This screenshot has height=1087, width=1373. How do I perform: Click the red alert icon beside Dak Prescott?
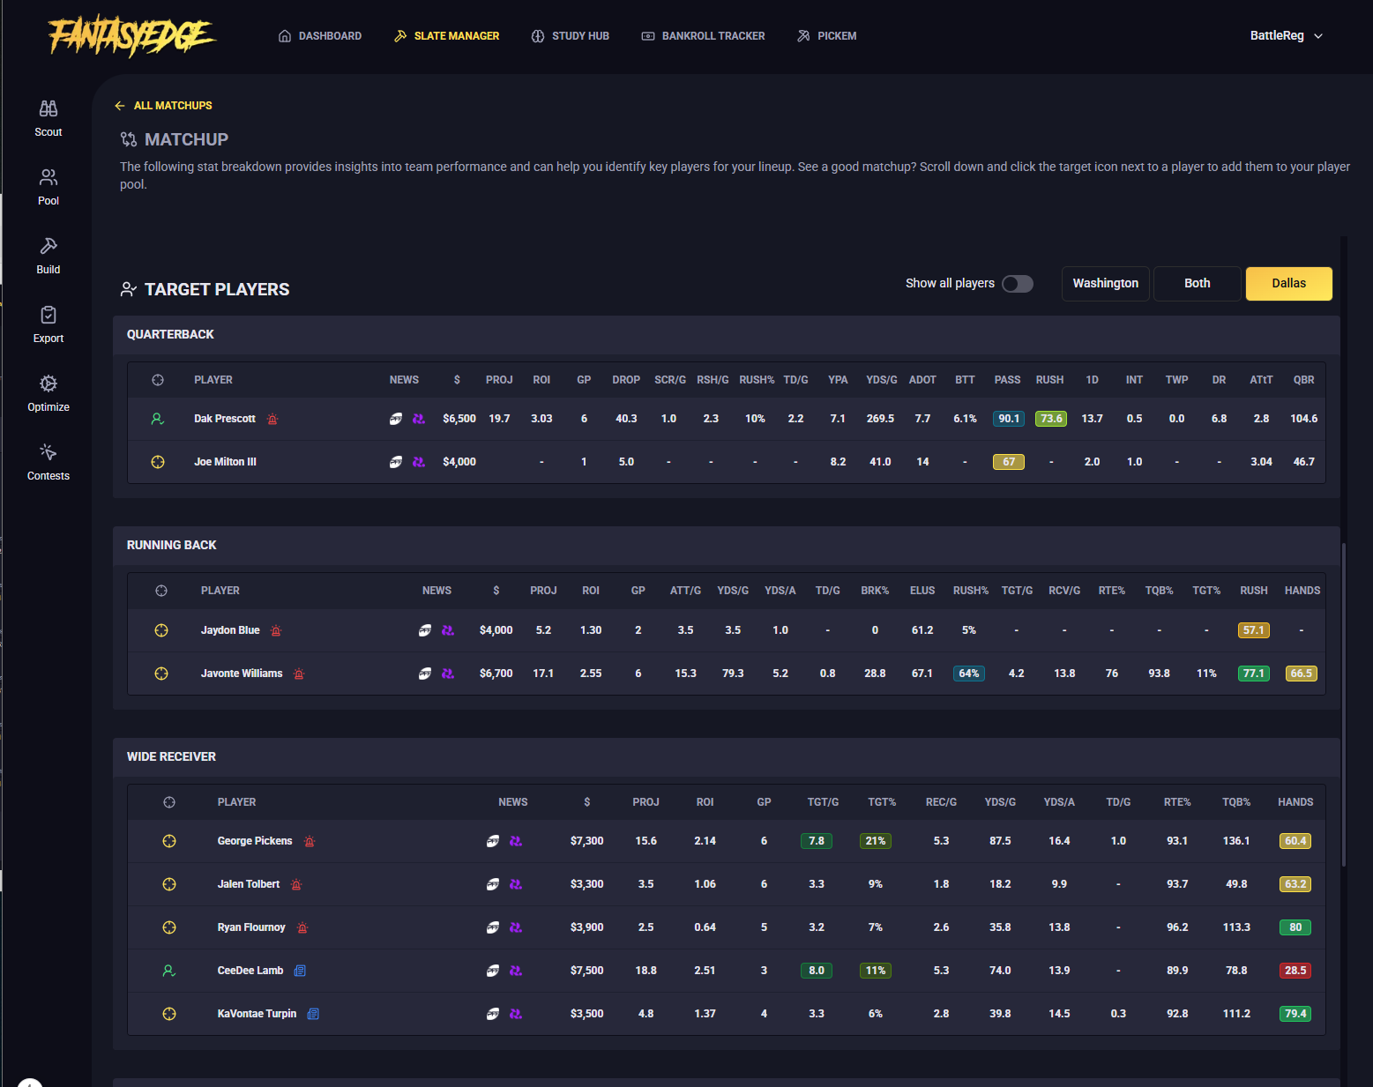pos(272,419)
